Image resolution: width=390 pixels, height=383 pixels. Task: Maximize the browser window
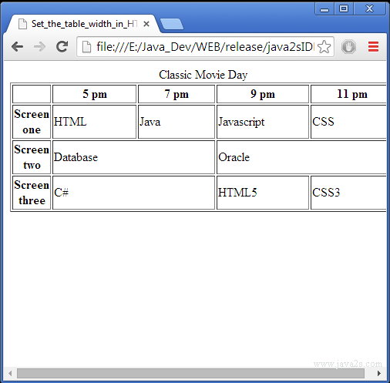(x=344, y=9)
